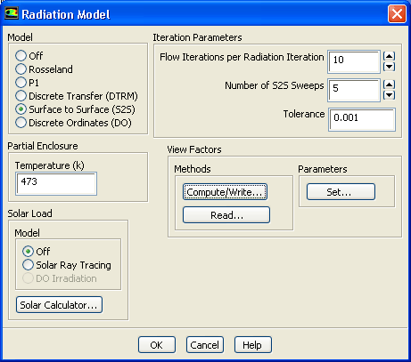This screenshot has width=411, height=362.
Task: Click the Read view factors button
Action: click(x=226, y=215)
